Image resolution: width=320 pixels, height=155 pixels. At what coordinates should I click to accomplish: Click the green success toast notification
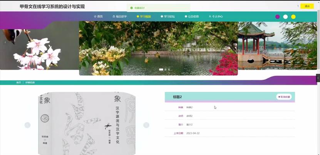point(158,8)
